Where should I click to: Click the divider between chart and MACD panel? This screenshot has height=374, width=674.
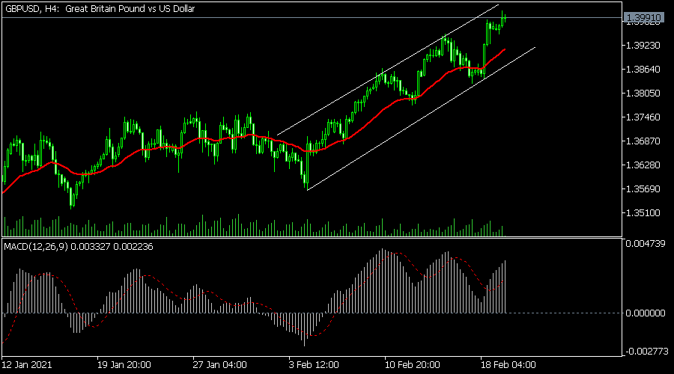311,238
